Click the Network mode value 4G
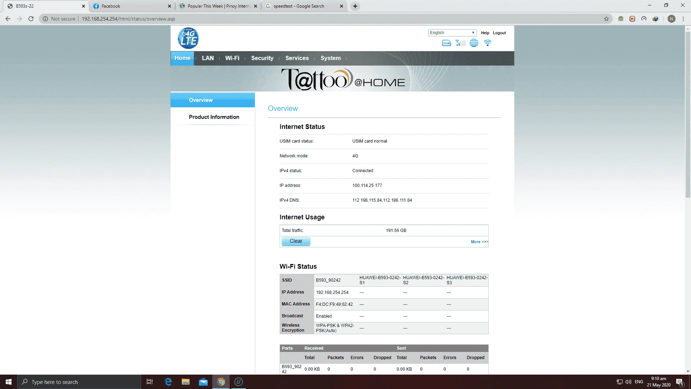The width and height of the screenshot is (691, 389). coord(355,156)
